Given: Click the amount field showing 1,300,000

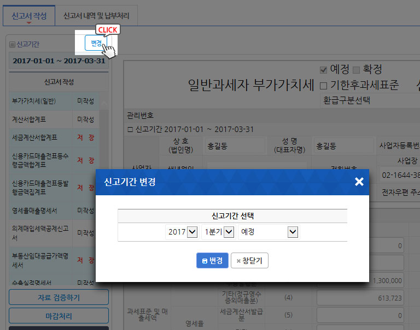Looking at the screenshot, I should [x=360, y=280].
